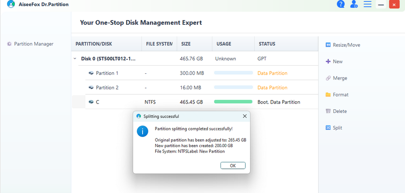Choose the Resize/Move operation label

point(346,45)
